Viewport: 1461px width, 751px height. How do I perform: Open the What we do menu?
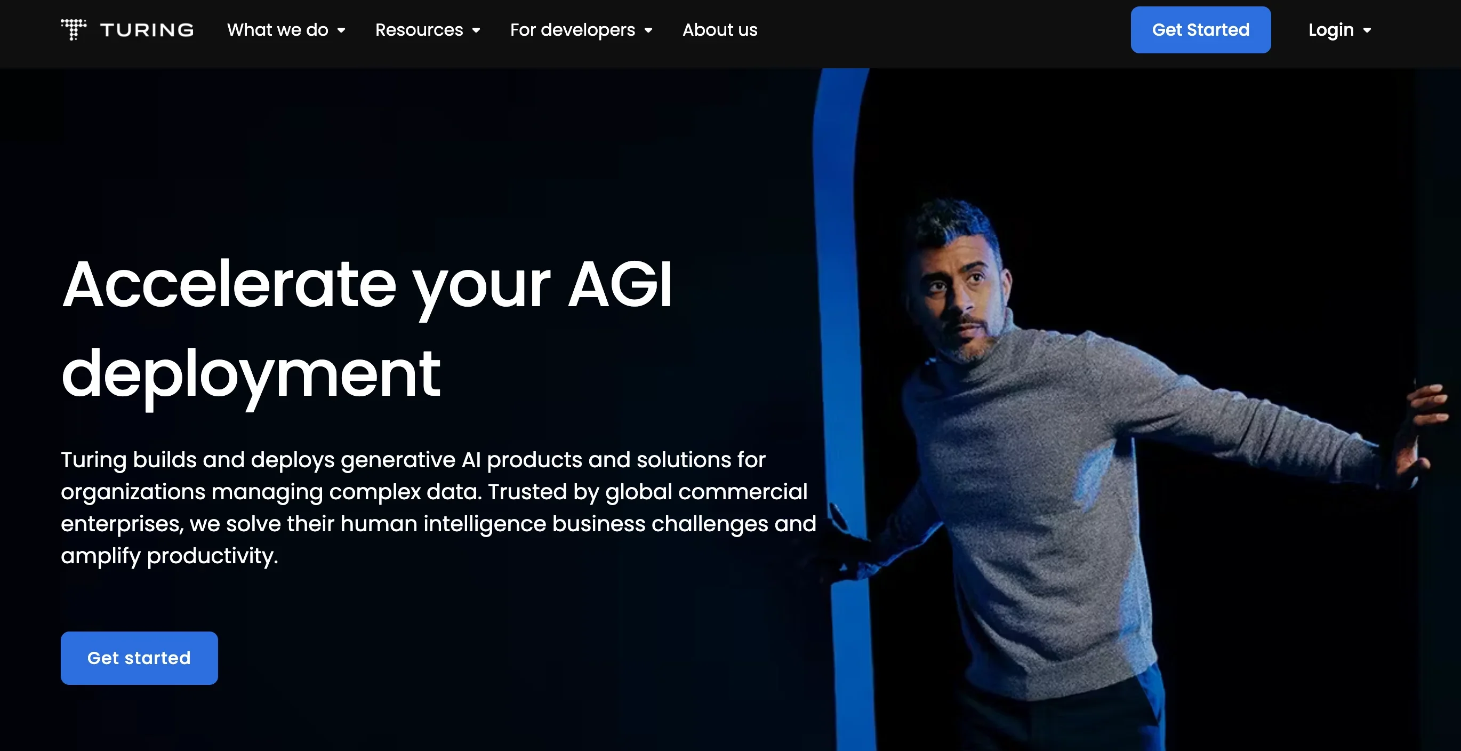277,30
